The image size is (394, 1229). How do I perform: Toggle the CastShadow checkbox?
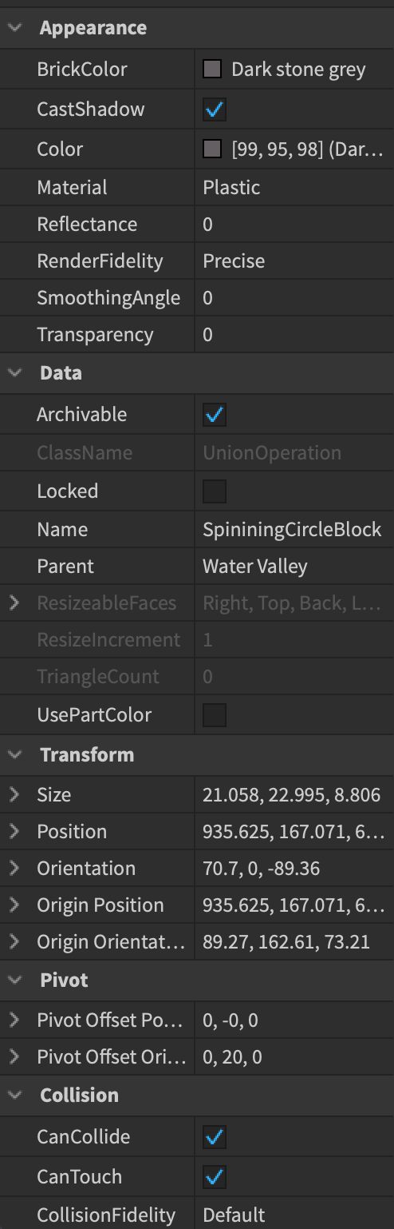(x=215, y=109)
